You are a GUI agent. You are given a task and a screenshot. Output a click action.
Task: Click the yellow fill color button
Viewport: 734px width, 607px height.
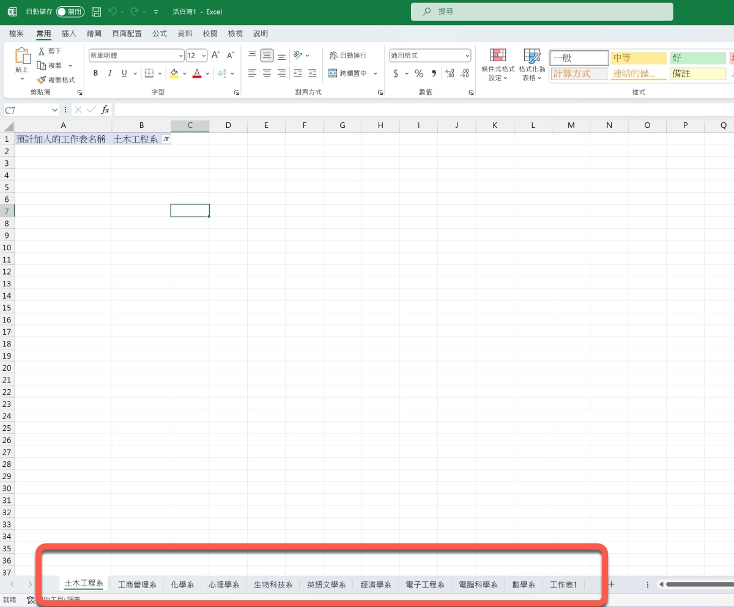[x=174, y=73]
